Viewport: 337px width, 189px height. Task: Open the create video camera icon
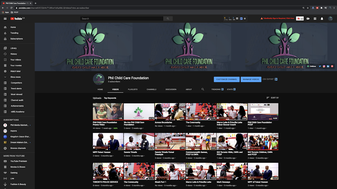(x=308, y=19)
